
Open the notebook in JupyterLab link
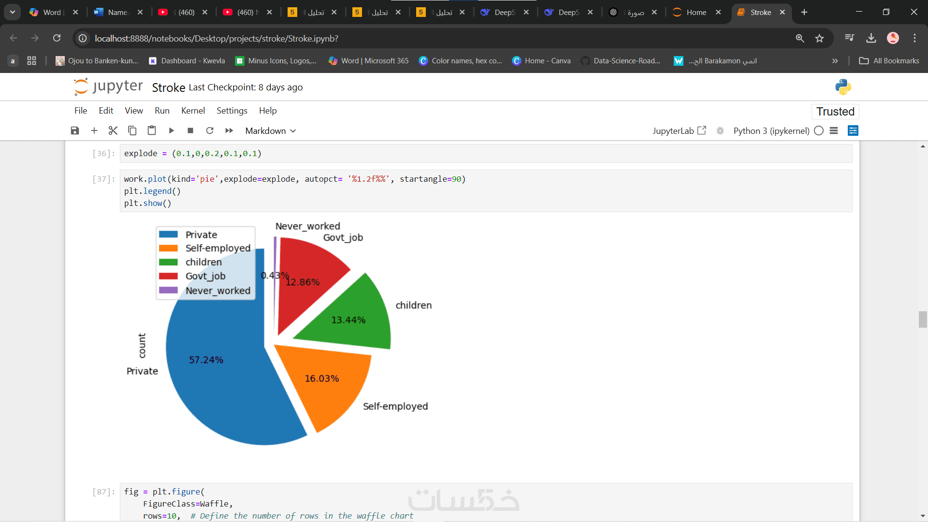pyautogui.click(x=679, y=130)
